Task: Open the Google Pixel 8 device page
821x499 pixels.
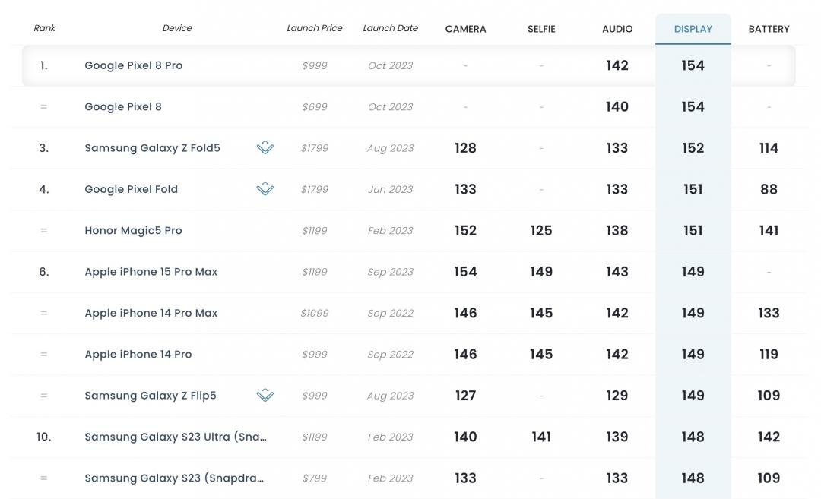Action: [x=122, y=107]
